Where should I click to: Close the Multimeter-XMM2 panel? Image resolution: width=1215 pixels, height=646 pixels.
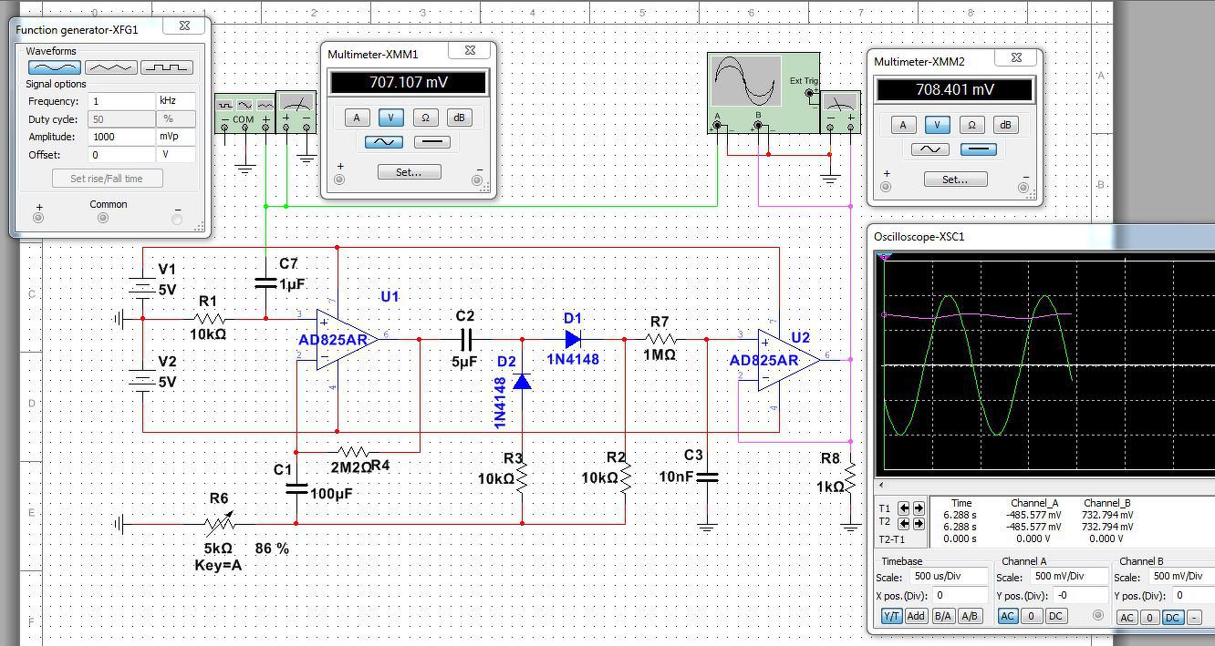point(1016,58)
